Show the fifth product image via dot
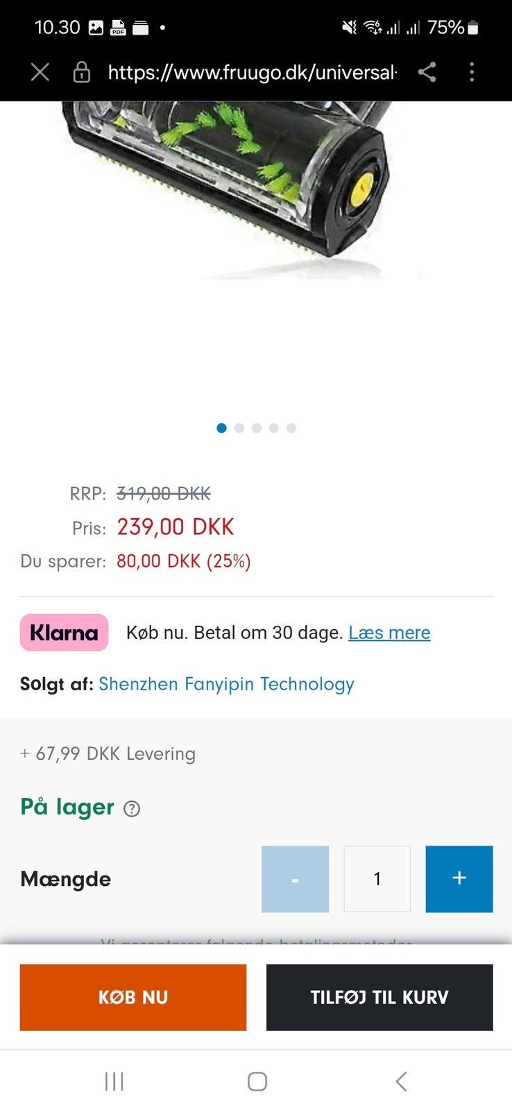Viewport: 512px width, 1110px height. [291, 428]
